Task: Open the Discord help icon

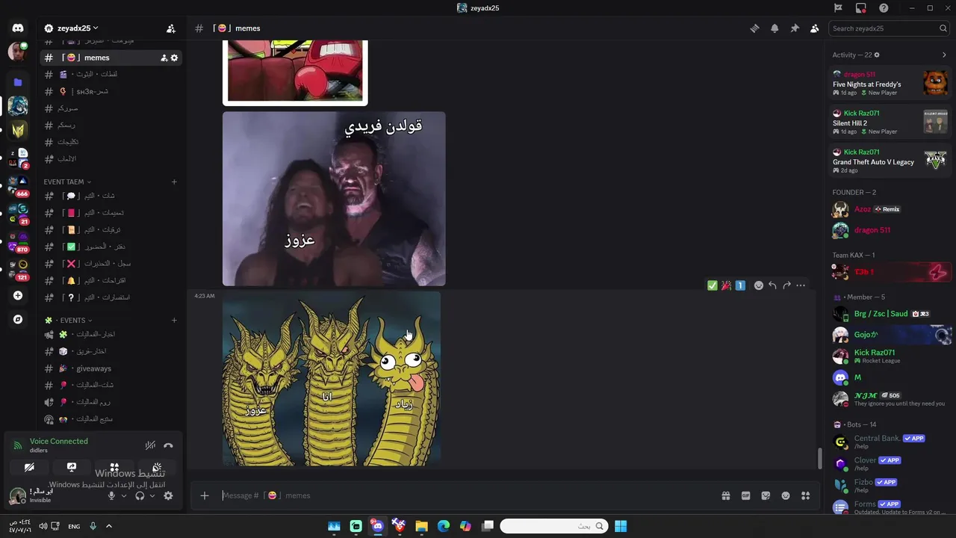Action: 884,8
